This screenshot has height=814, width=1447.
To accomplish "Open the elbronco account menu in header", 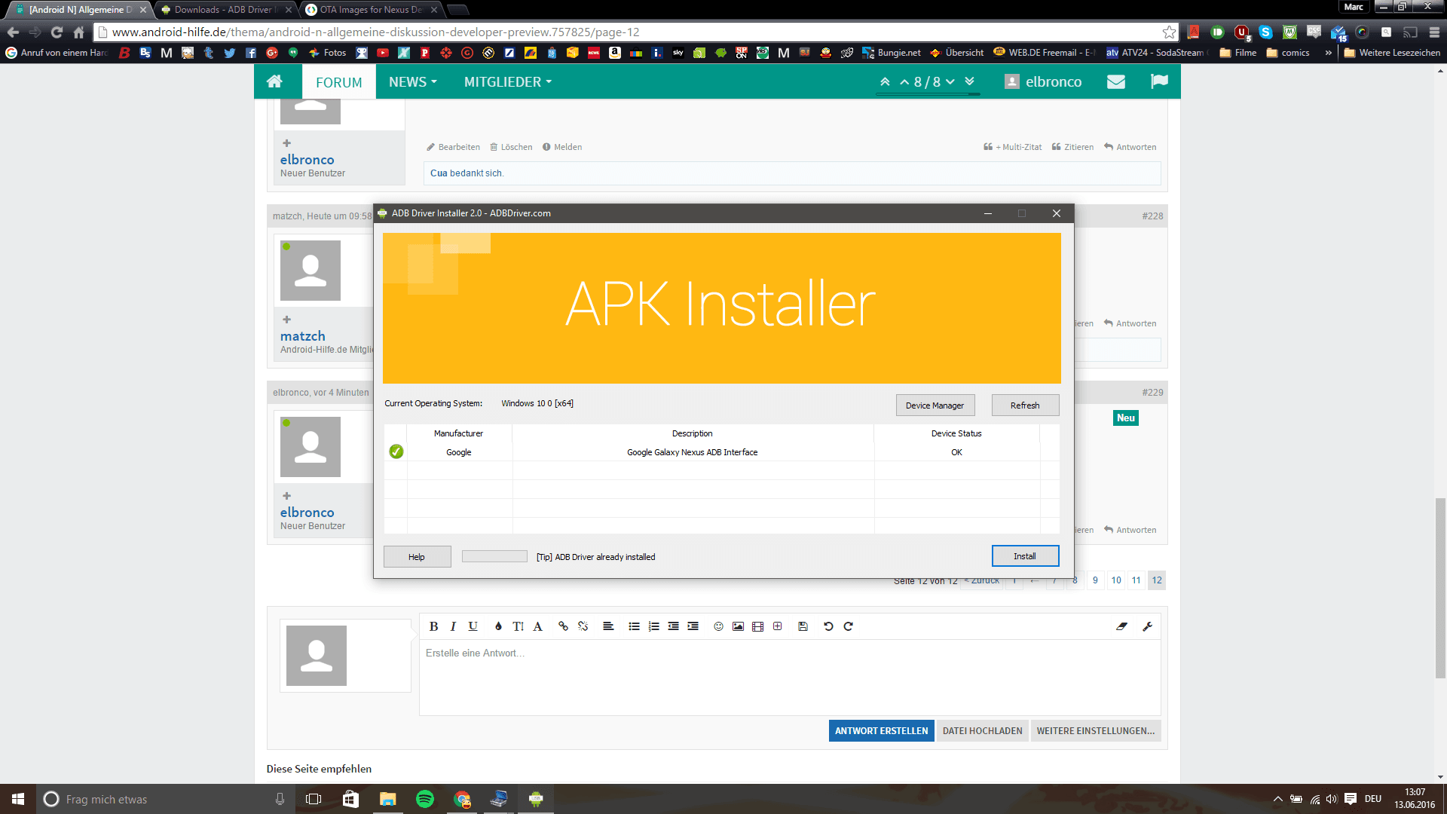I will [x=1044, y=81].
